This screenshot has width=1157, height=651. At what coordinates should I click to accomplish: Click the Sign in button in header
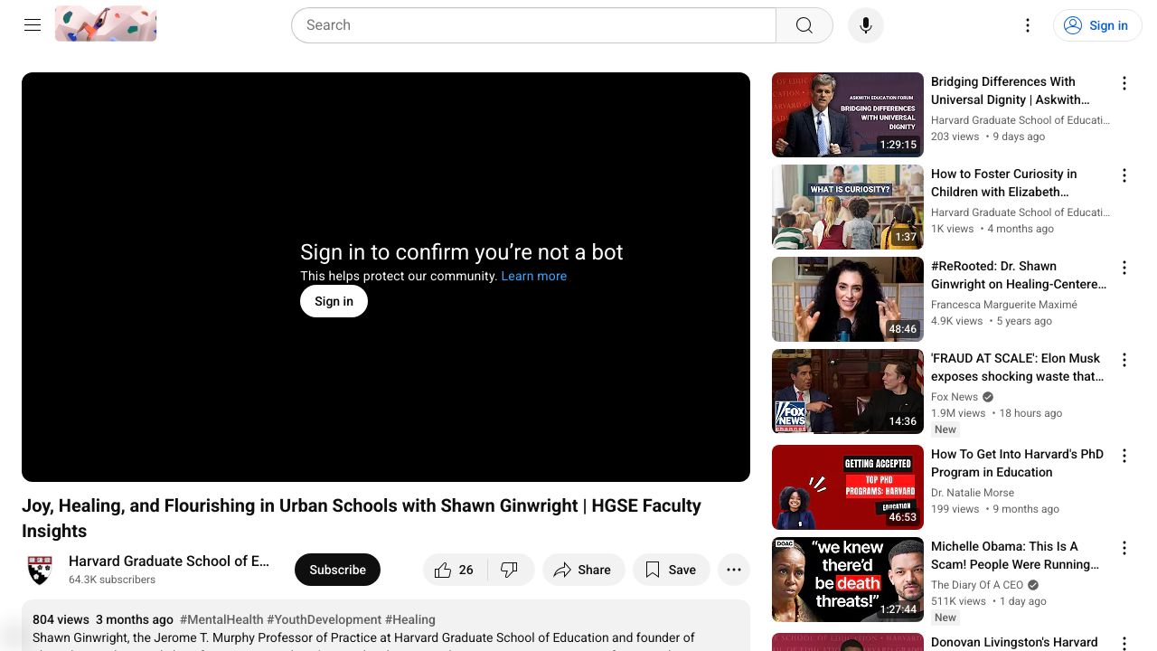[1097, 25]
